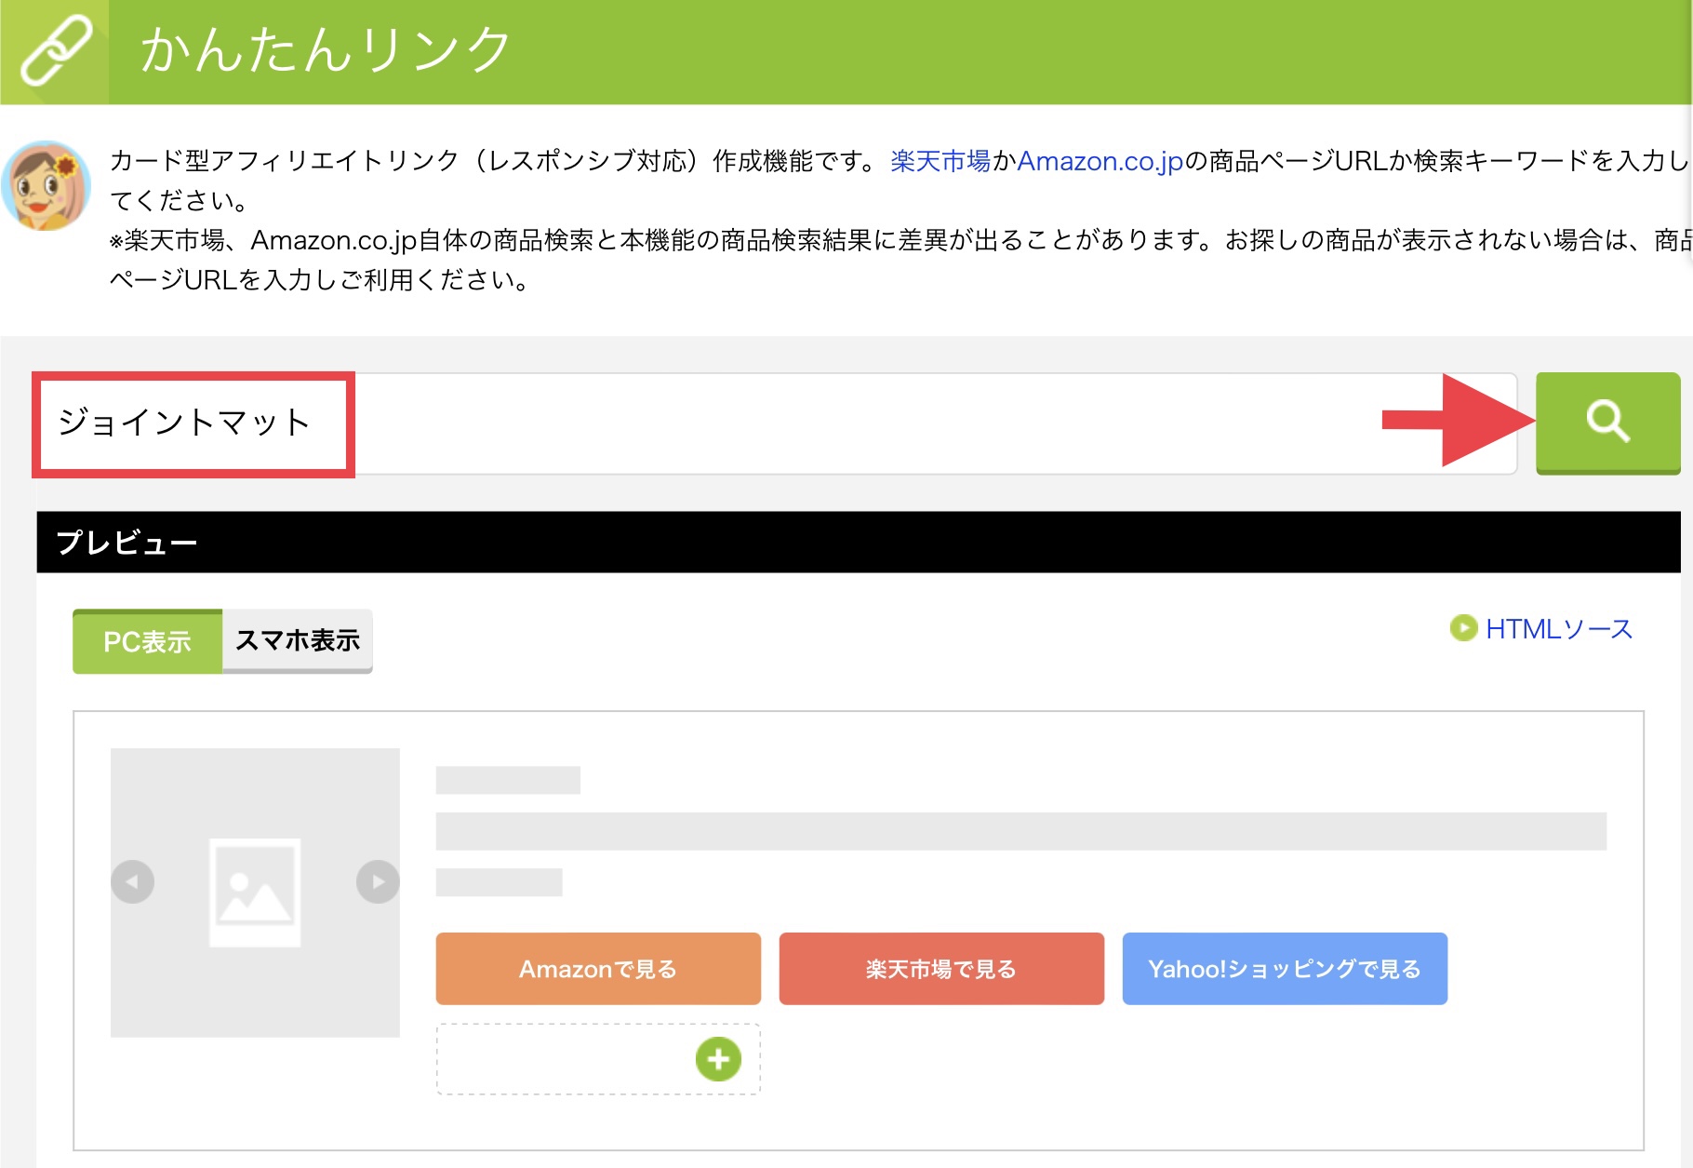Open the HTMLソース link
The width and height of the screenshot is (1693, 1168).
pyautogui.click(x=1558, y=629)
